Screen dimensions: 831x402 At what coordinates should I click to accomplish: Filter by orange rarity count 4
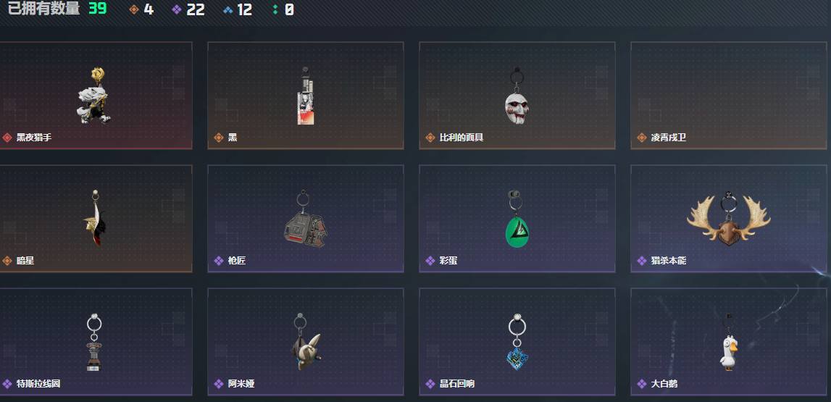(141, 9)
